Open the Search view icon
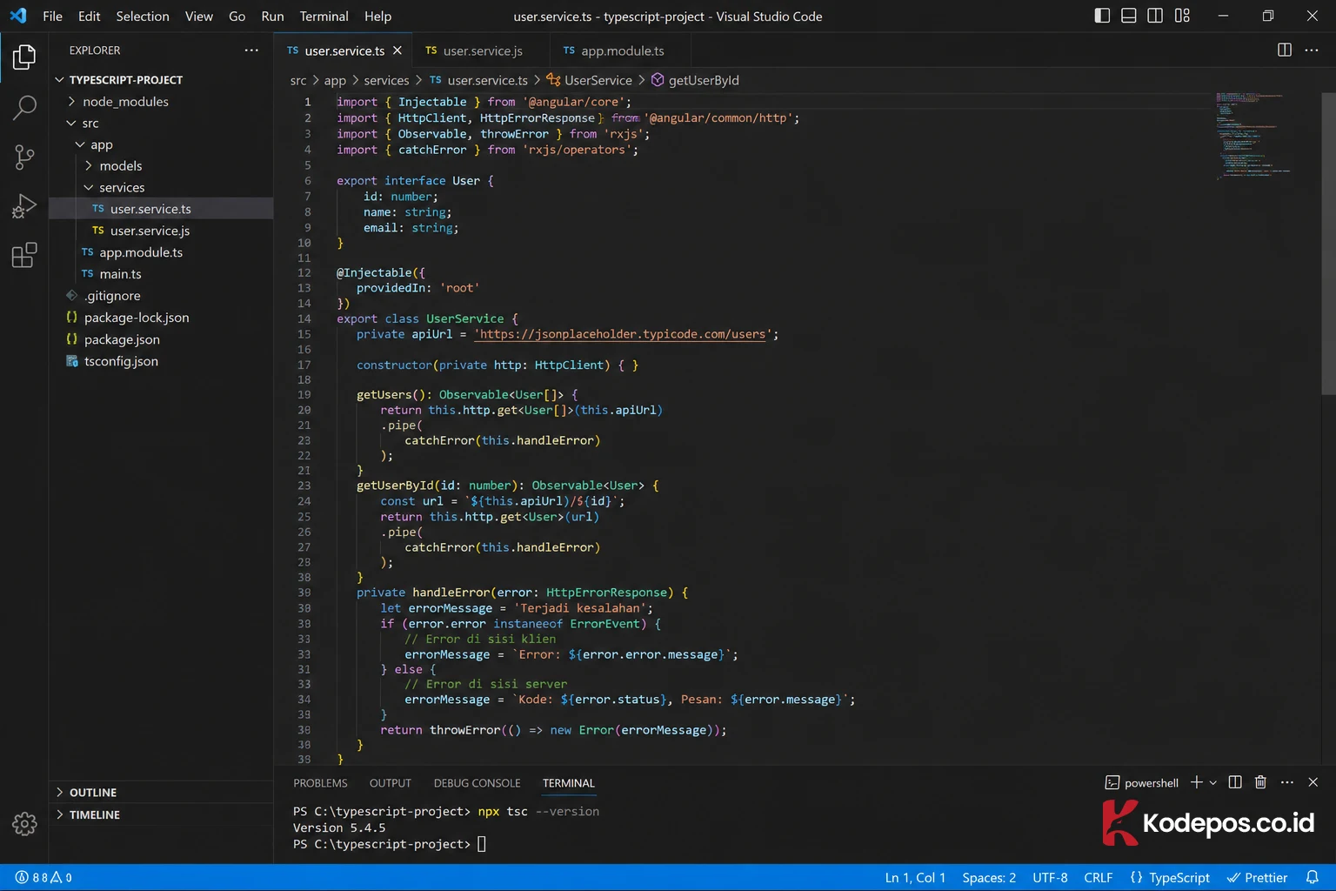1336x891 pixels. point(24,107)
